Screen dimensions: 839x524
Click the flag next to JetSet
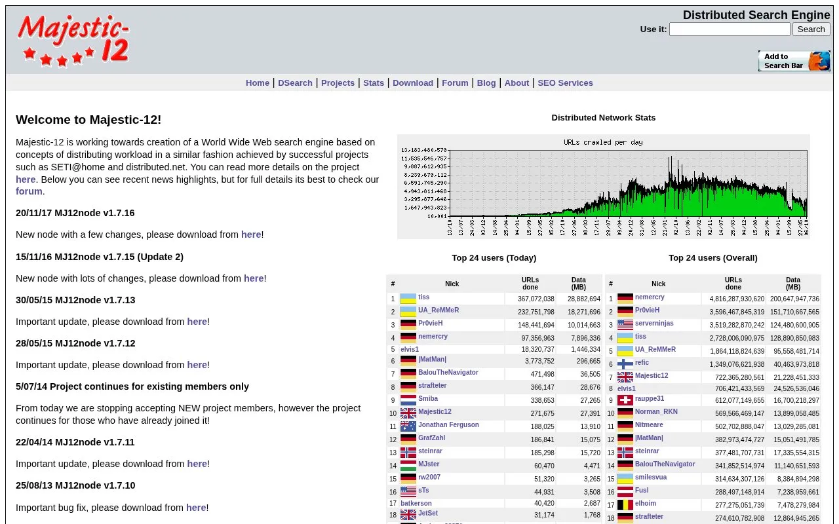(408, 515)
